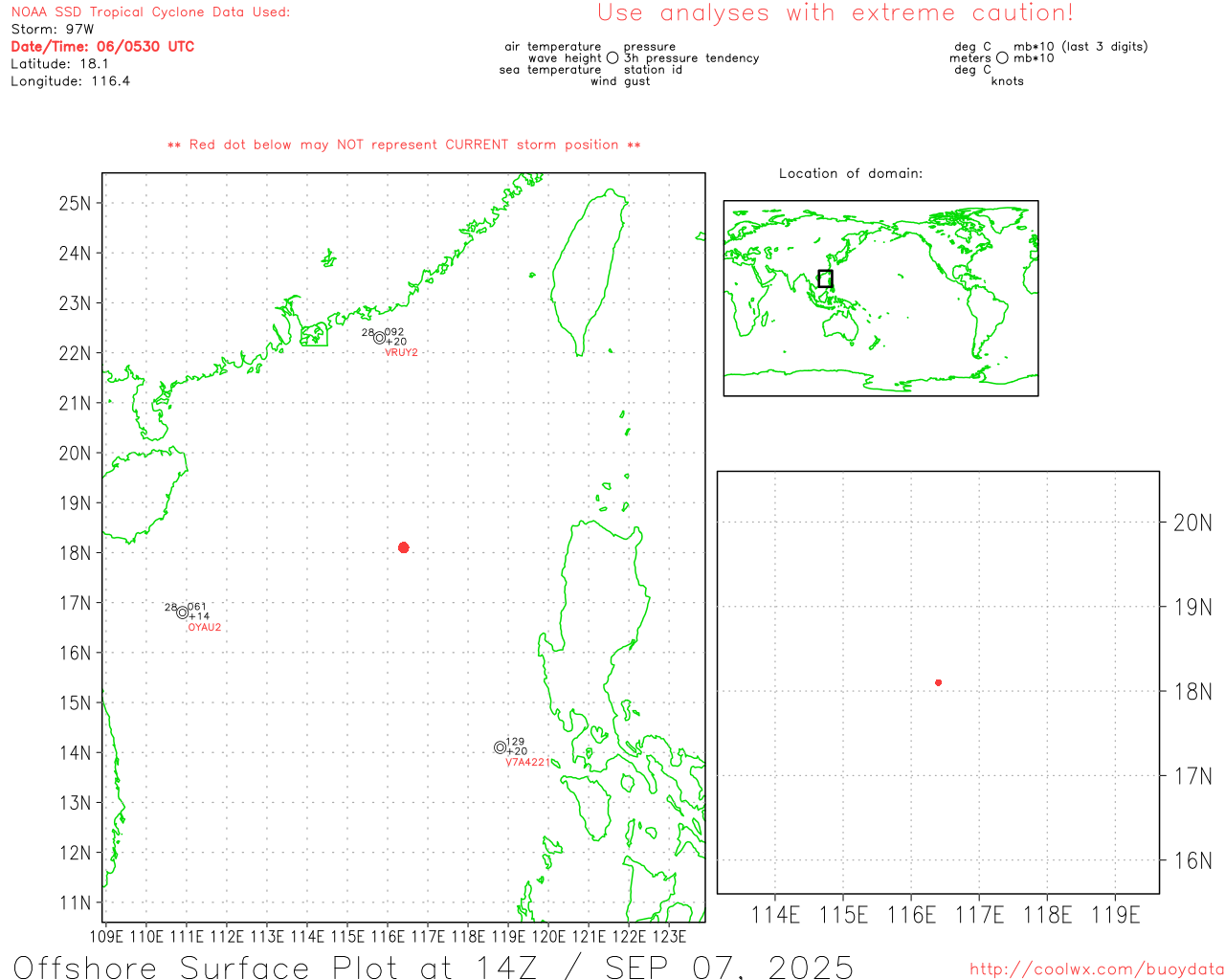Viewport: 1225px width, 980px height.
Task: Click the 18N latitude label on the main map
Action: 75,553
